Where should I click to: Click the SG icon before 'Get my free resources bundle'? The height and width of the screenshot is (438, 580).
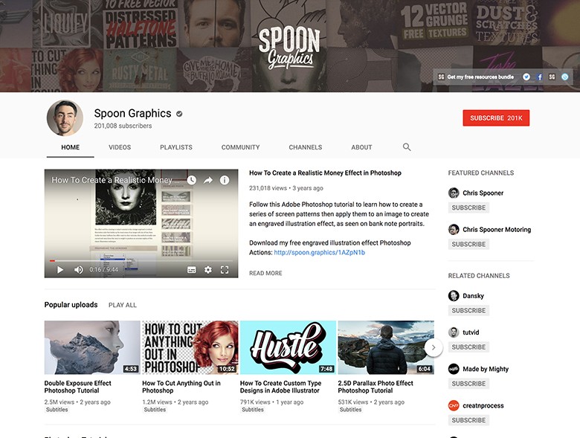coord(441,77)
